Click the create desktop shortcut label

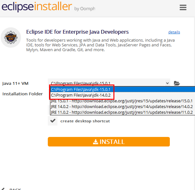pyautogui.click(x=85, y=121)
